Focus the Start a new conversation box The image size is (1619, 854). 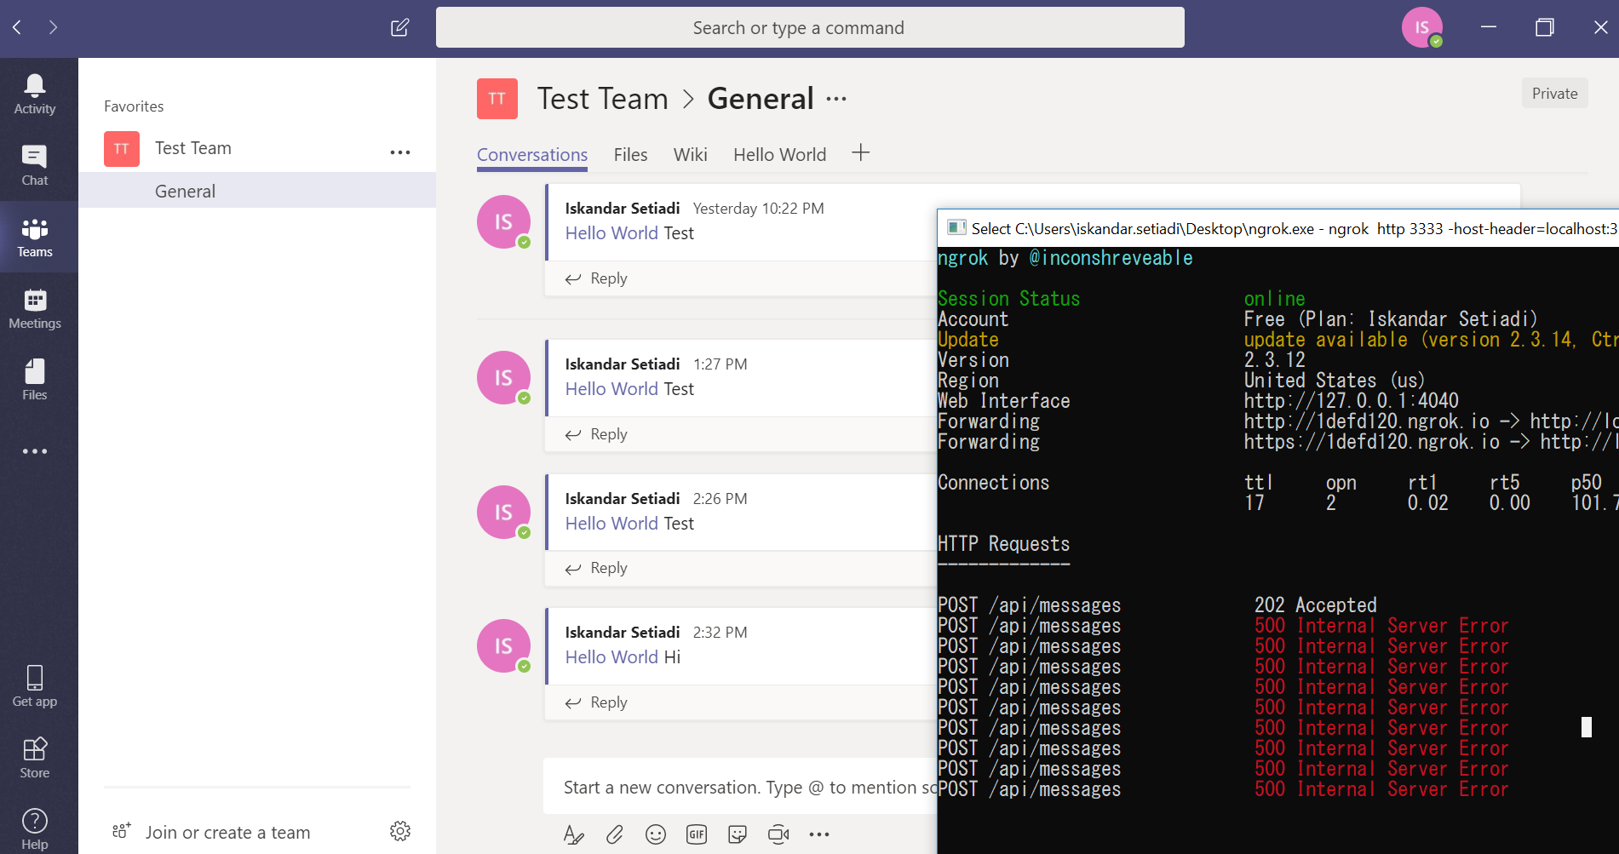(741, 787)
